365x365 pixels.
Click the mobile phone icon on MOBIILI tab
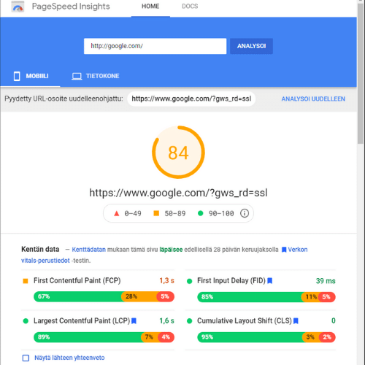(17, 76)
